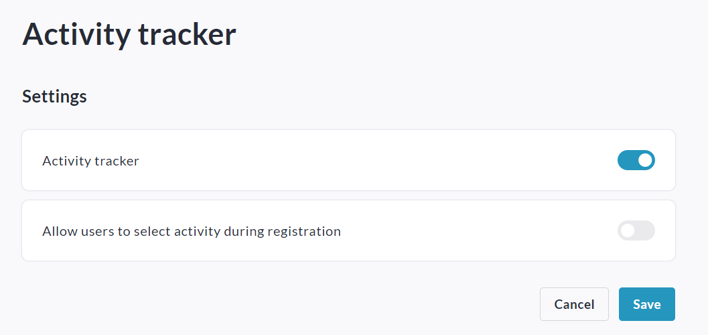This screenshot has height=335, width=708.
Task: Click the white knob on the gray toggle
Action: click(628, 230)
